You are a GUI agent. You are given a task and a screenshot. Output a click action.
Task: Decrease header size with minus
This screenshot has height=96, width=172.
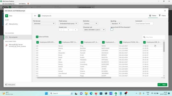coord(61,30)
